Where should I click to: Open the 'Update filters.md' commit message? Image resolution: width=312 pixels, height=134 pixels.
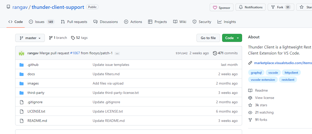click(106, 74)
